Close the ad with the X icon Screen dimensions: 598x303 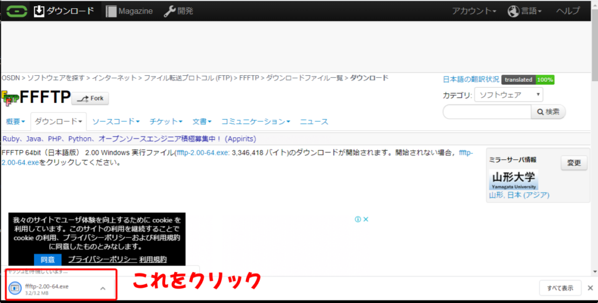pos(366,219)
